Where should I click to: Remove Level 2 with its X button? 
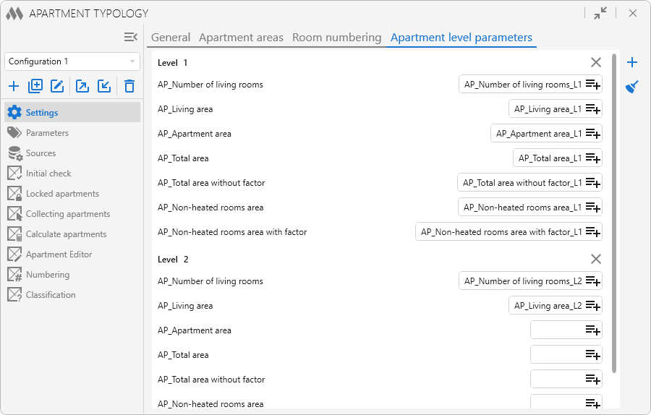coord(596,259)
